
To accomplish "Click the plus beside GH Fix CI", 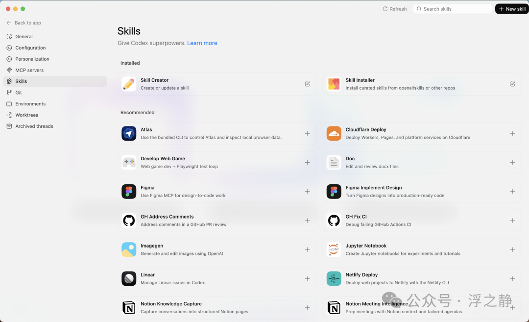I will pos(512,221).
